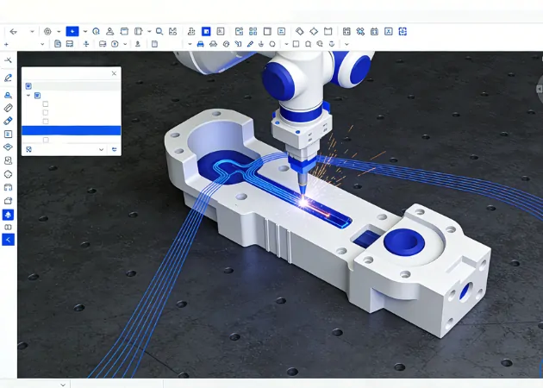Click the upright diamond shape icon
Screen dimensions: 543x388
coord(314,32)
